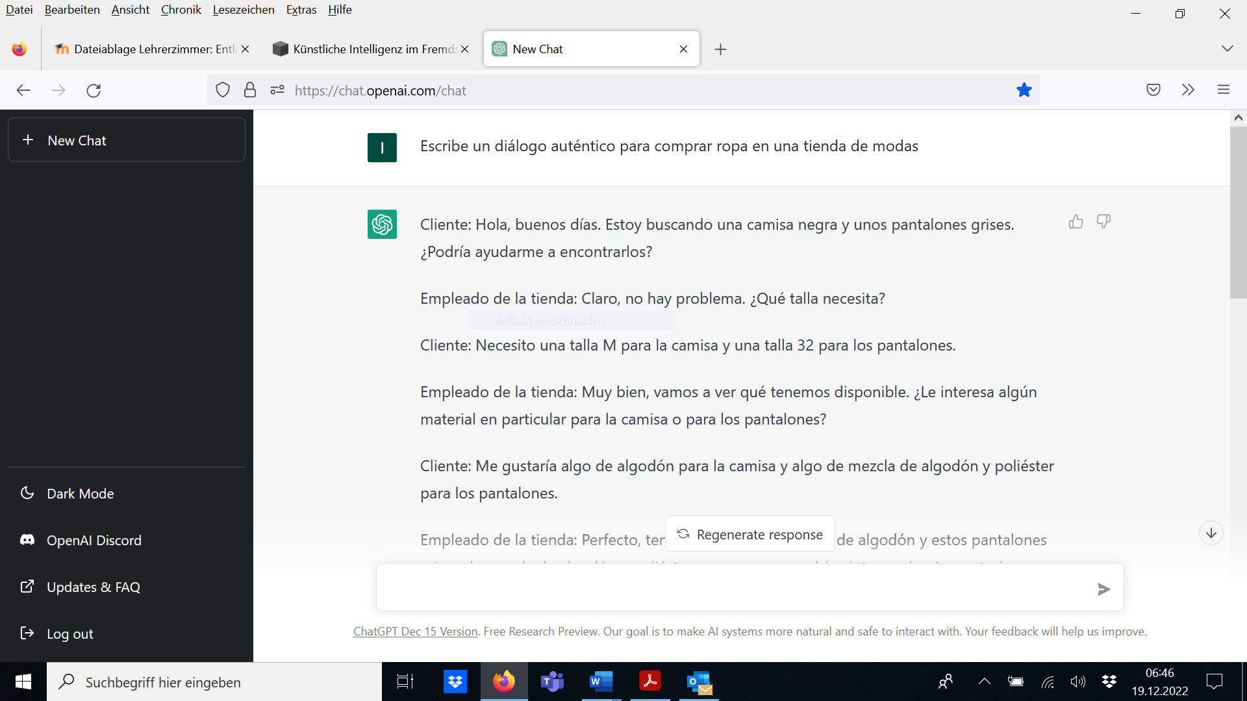Image resolution: width=1247 pixels, height=701 pixels.
Task: Click the Windows search box
Action: (x=214, y=682)
